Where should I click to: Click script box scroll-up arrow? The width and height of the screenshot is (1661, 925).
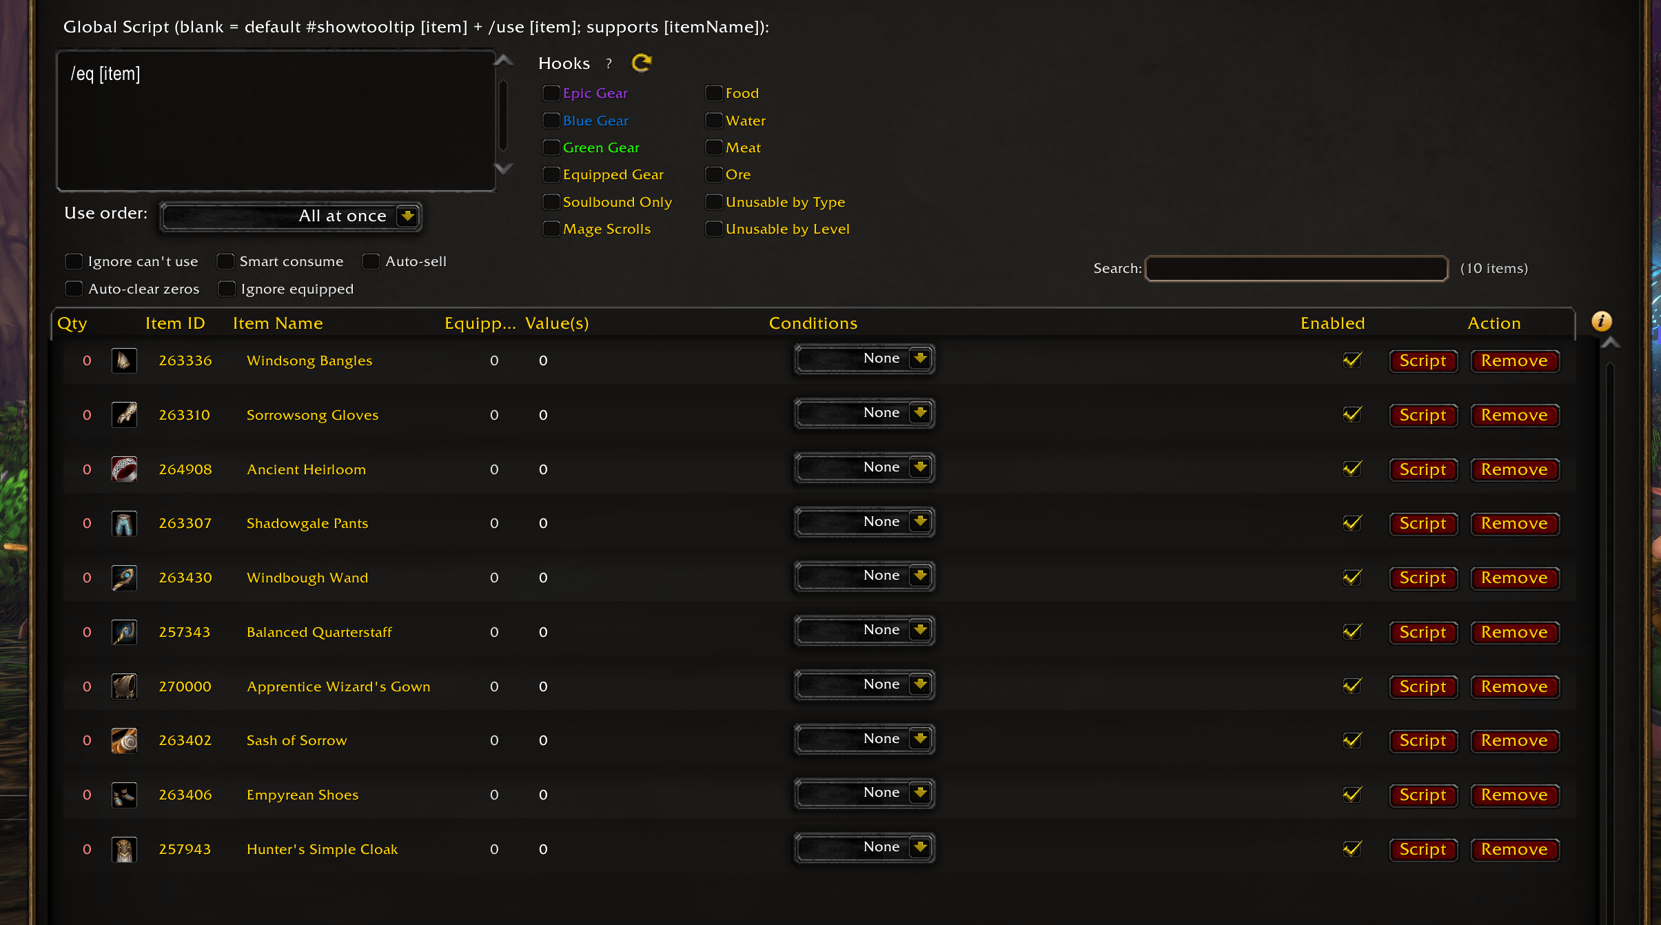click(504, 61)
